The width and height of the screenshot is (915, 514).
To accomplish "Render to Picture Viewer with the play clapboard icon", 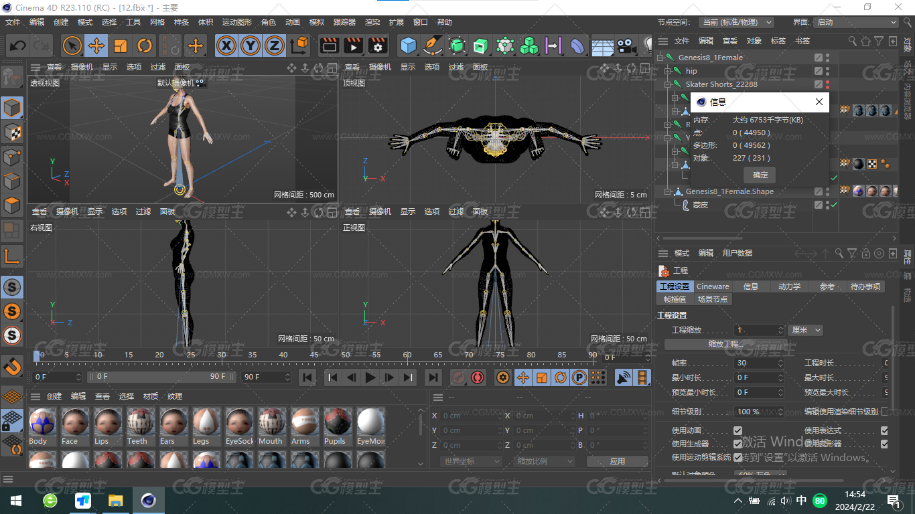I will click(x=354, y=46).
